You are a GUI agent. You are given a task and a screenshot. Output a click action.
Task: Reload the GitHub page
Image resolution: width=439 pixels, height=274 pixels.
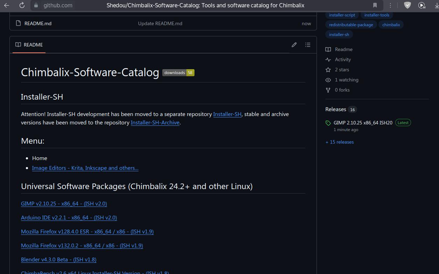(x=22, y=5)
